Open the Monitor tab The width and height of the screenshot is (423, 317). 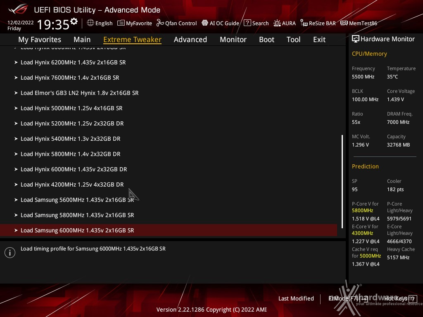tap(233, 40)
